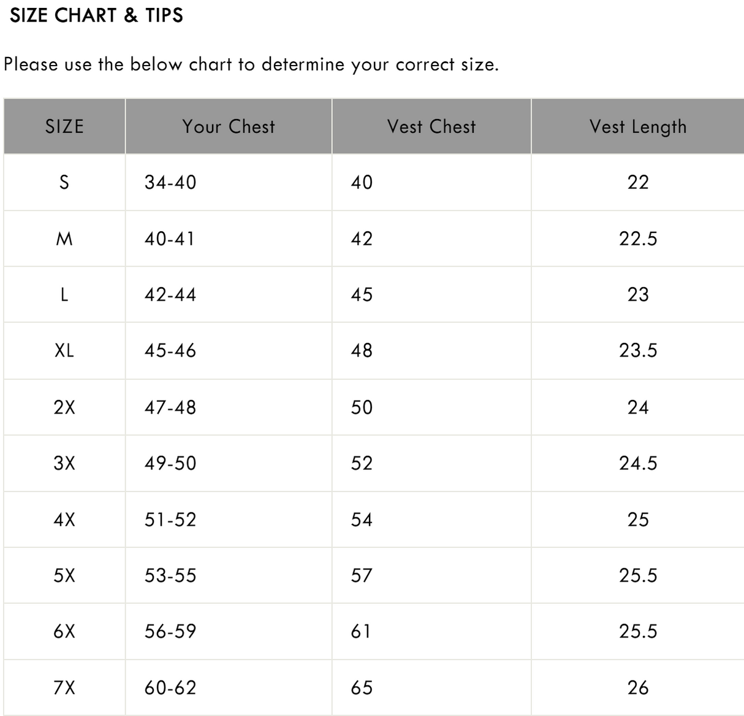Click the XL size cell
The height and width of the screenshot is (716, 744).
[x=64, y=350]
